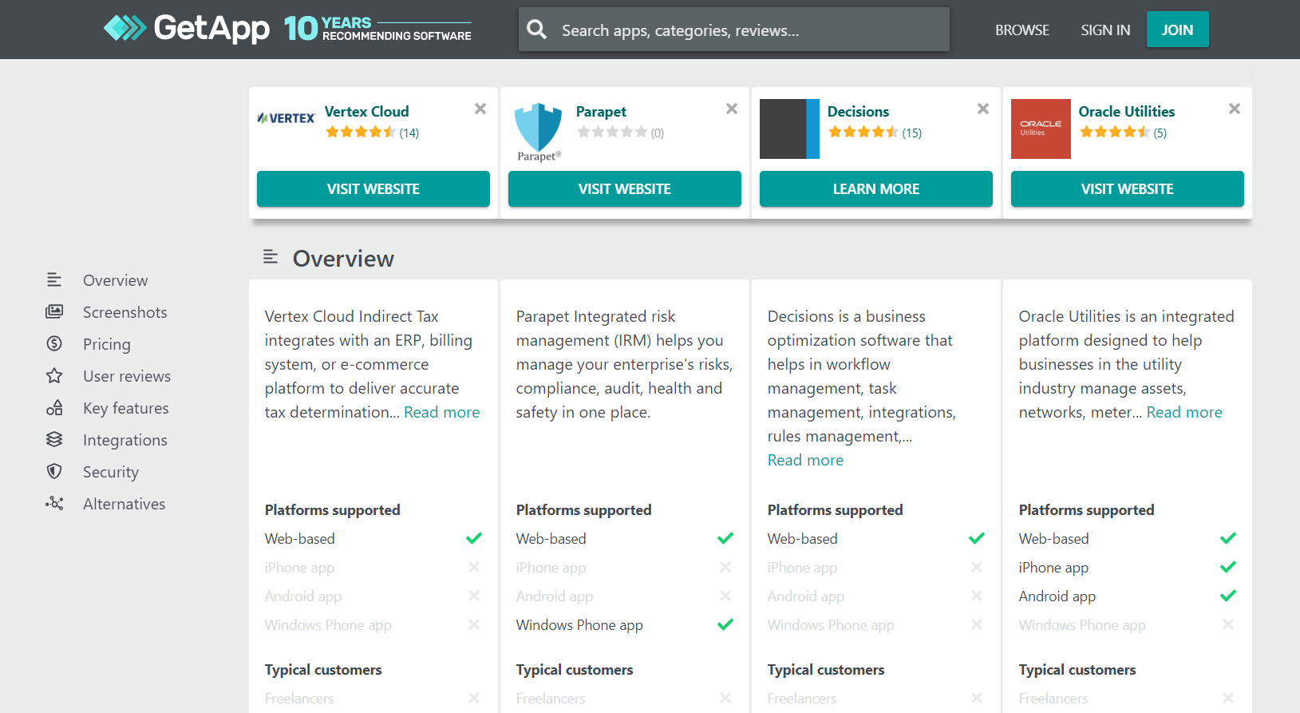Click Oracle Utilities Windows Phone cross
The width and height of the screenshot is (1300, 713).
[1228, 624]
